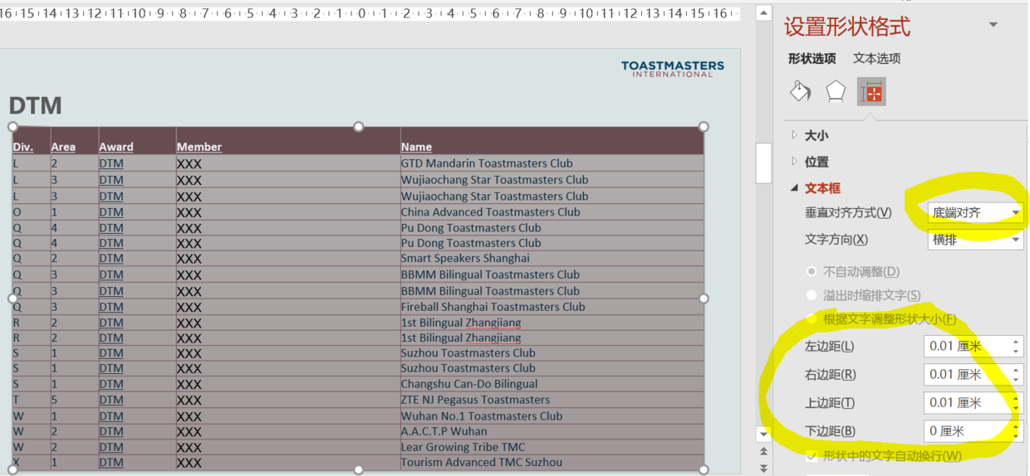The height and width of the screenshot is (476, 1030).
Task: Go to next slide double-arrow button
Action: tap(763, 468)
